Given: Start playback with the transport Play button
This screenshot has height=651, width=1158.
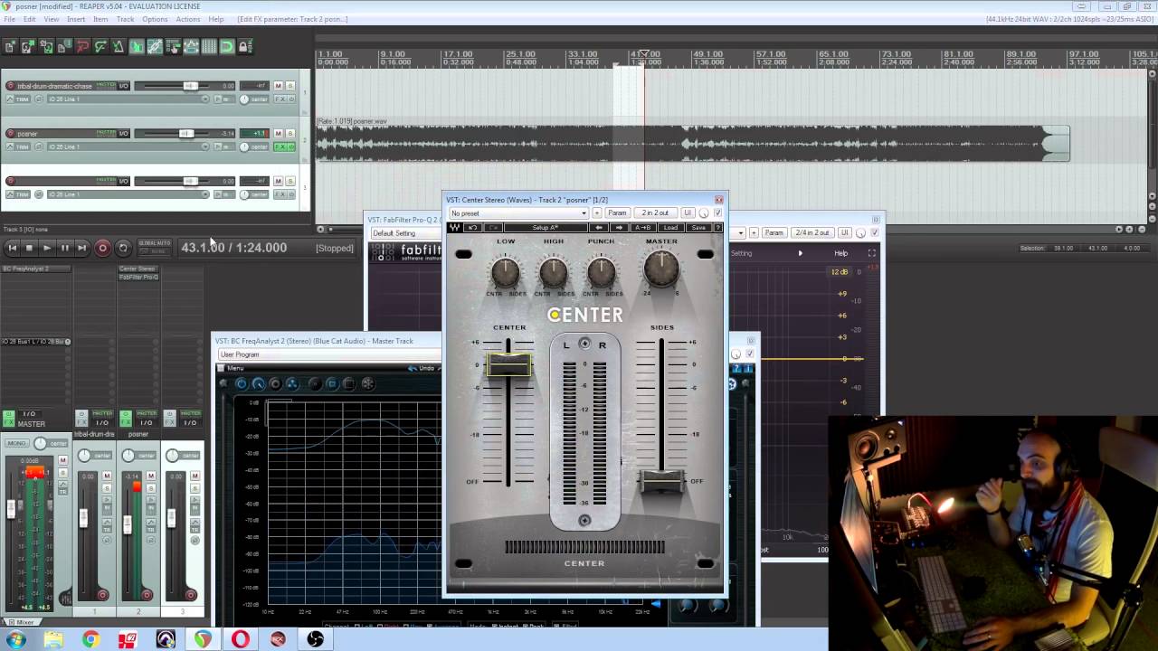Looking at the screenshot, I should [47, 248].
